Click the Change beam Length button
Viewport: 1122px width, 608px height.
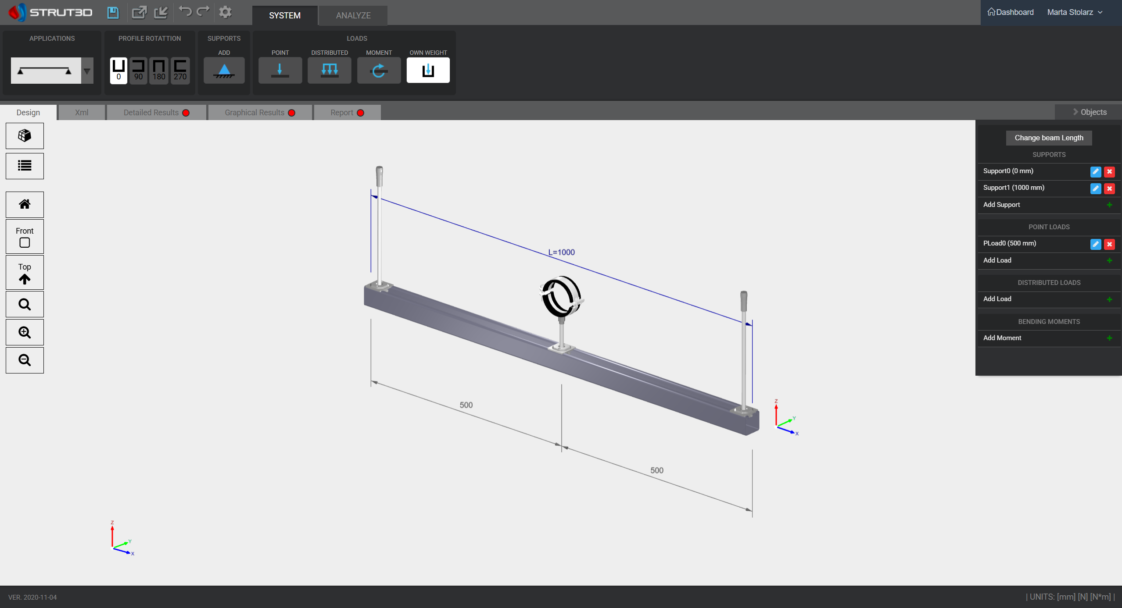1048,138
